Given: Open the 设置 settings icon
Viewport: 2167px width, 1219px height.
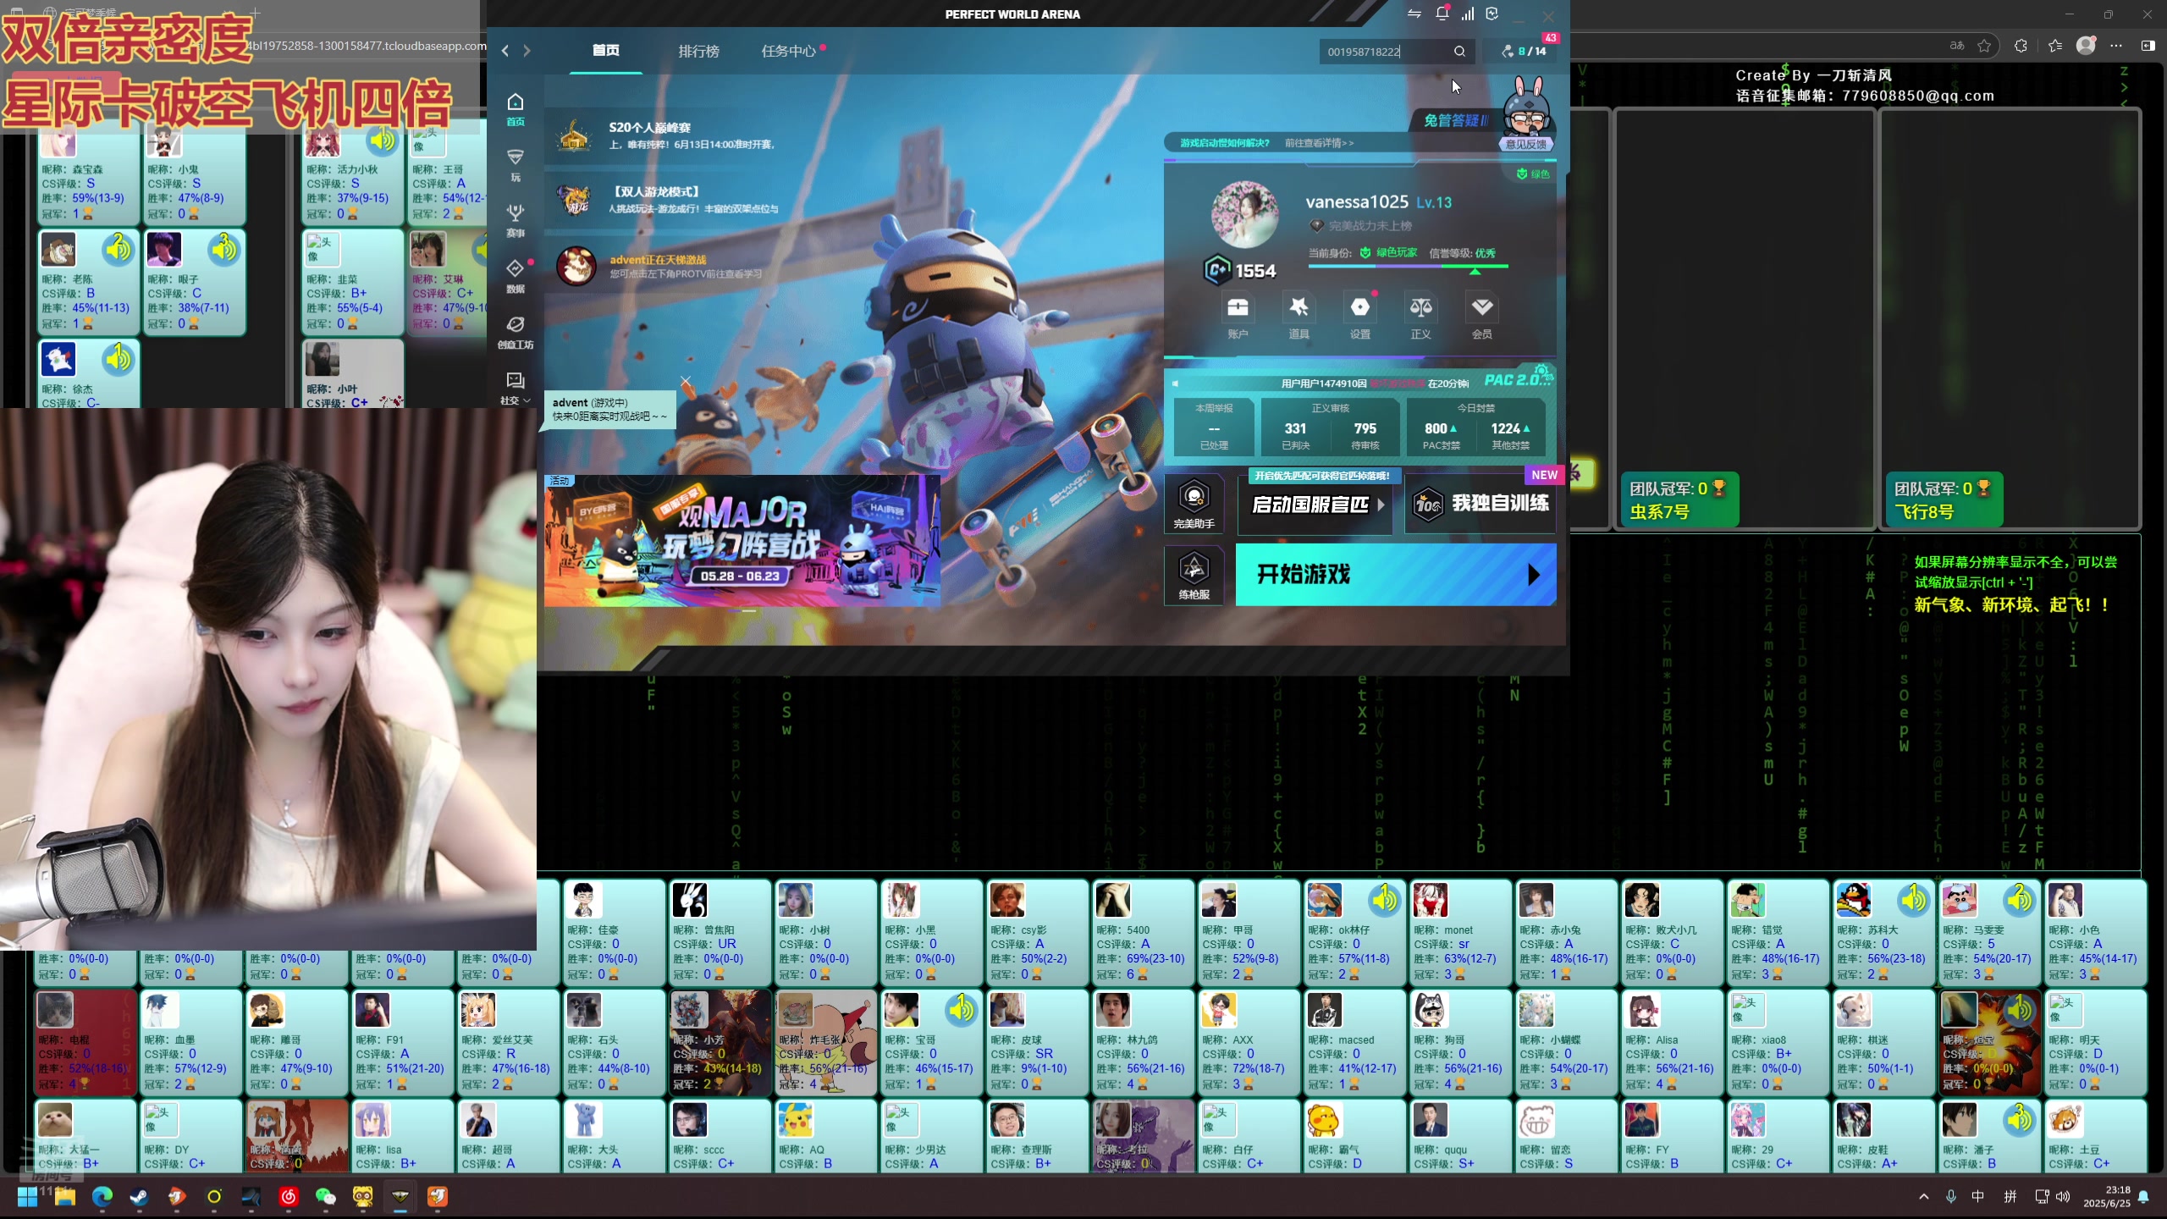Looking at the screenshot, I should (1360, 316).
